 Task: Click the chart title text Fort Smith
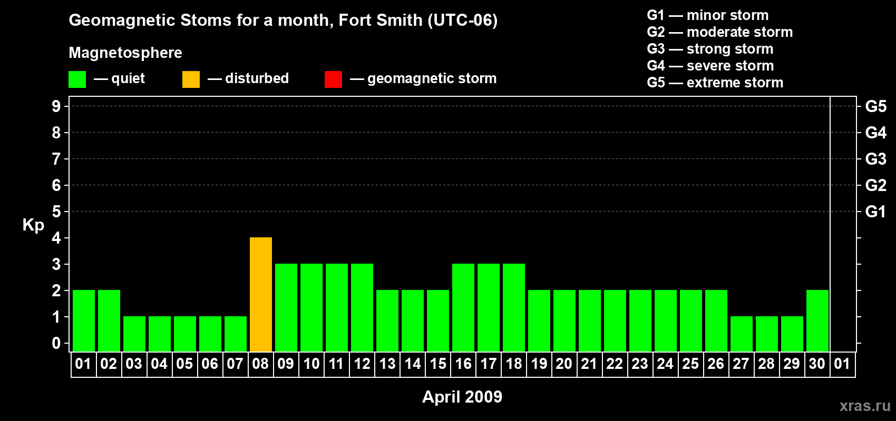click(x=381, y=20)
